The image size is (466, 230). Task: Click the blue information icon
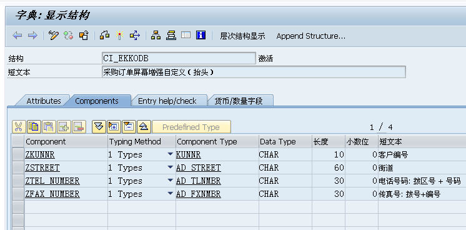point(201,36)
